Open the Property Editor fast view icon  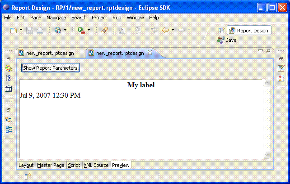[281, 68]
